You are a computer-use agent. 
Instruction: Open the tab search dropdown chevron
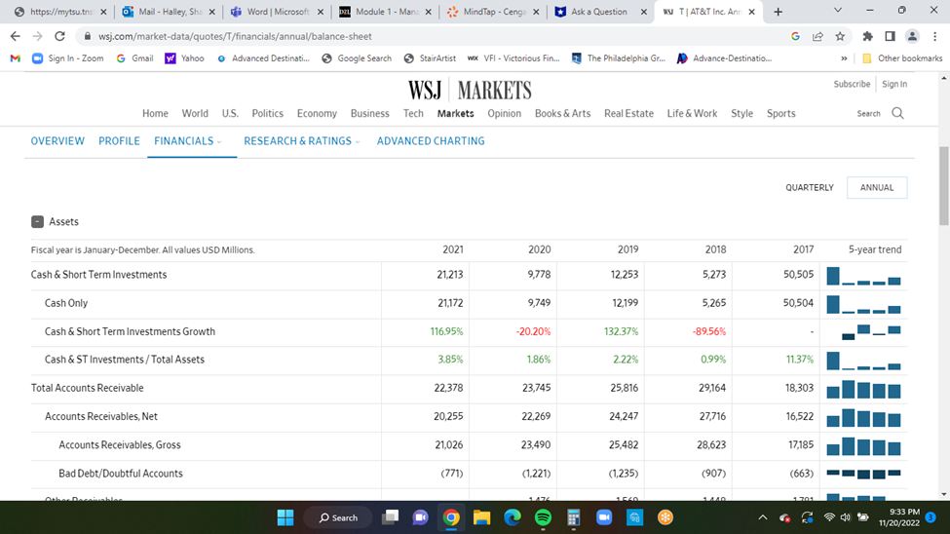point(838,11)
